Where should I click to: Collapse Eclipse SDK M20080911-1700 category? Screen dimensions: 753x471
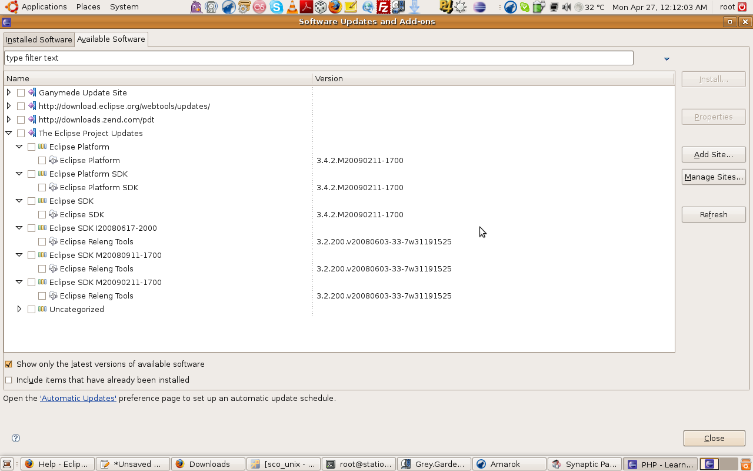tap(19, 255)
